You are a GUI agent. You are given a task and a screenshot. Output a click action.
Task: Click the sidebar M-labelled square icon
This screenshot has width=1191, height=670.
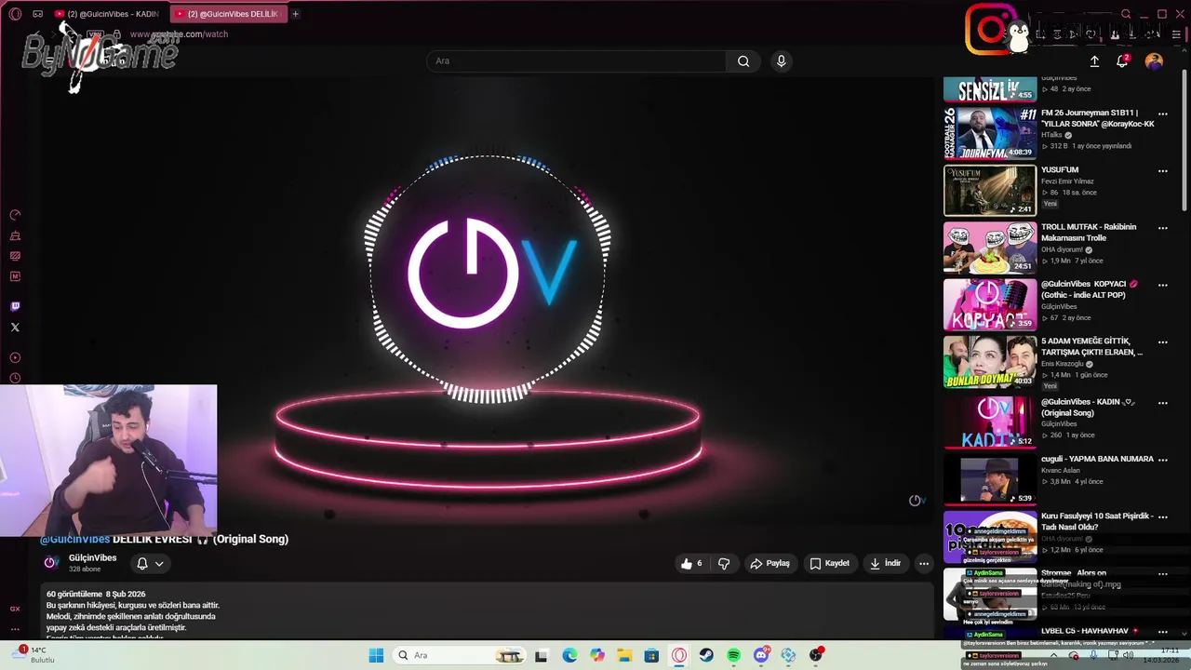pos(15,276)
